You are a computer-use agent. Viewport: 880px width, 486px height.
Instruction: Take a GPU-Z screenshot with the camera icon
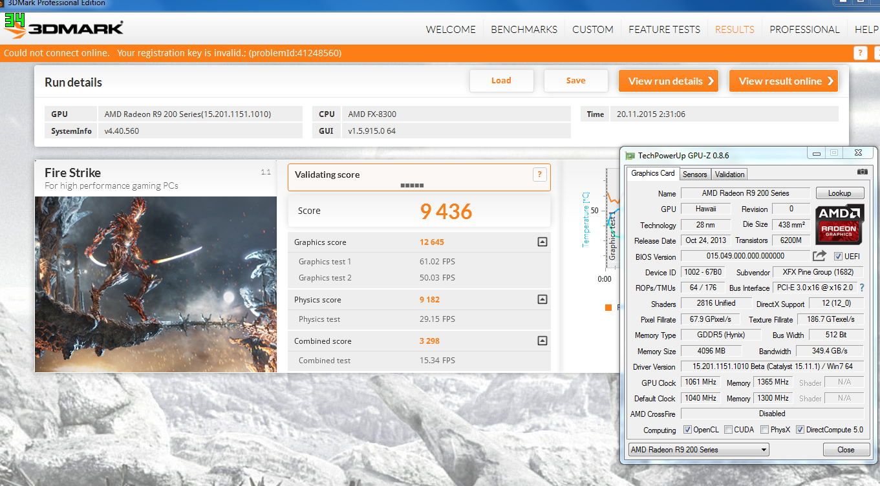pyautogui.click(x=862, y=172)
